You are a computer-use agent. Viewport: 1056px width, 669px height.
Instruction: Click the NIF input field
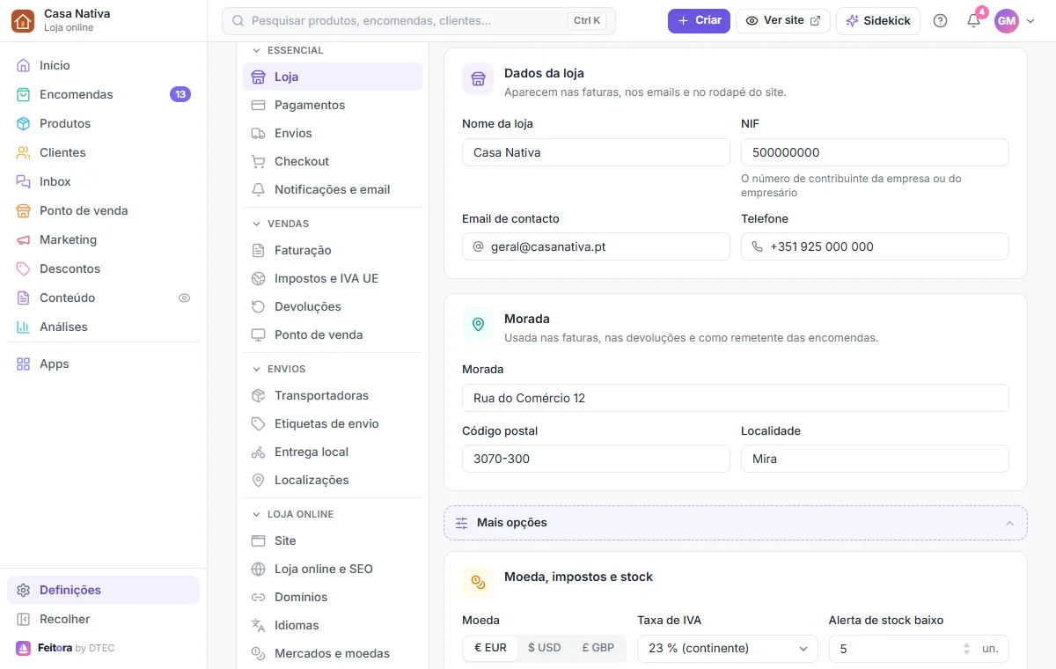(875, 152)
